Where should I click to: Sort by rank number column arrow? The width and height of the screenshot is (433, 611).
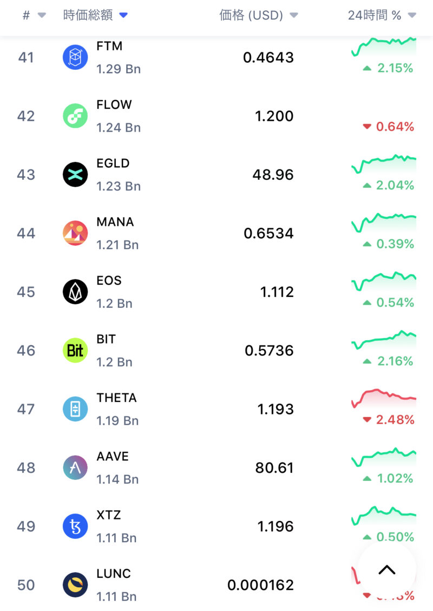42,16
